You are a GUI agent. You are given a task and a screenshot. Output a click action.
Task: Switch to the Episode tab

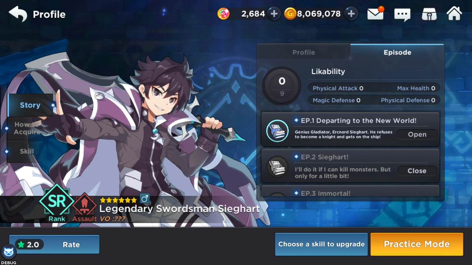pos(397,52)
